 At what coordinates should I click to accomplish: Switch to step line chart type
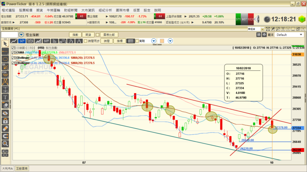click(63, 41)
